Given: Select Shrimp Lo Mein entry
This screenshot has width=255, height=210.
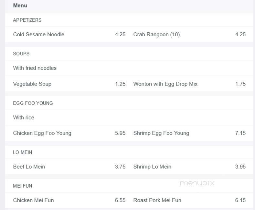Looking at the screenshot, I should coord(152,167).
